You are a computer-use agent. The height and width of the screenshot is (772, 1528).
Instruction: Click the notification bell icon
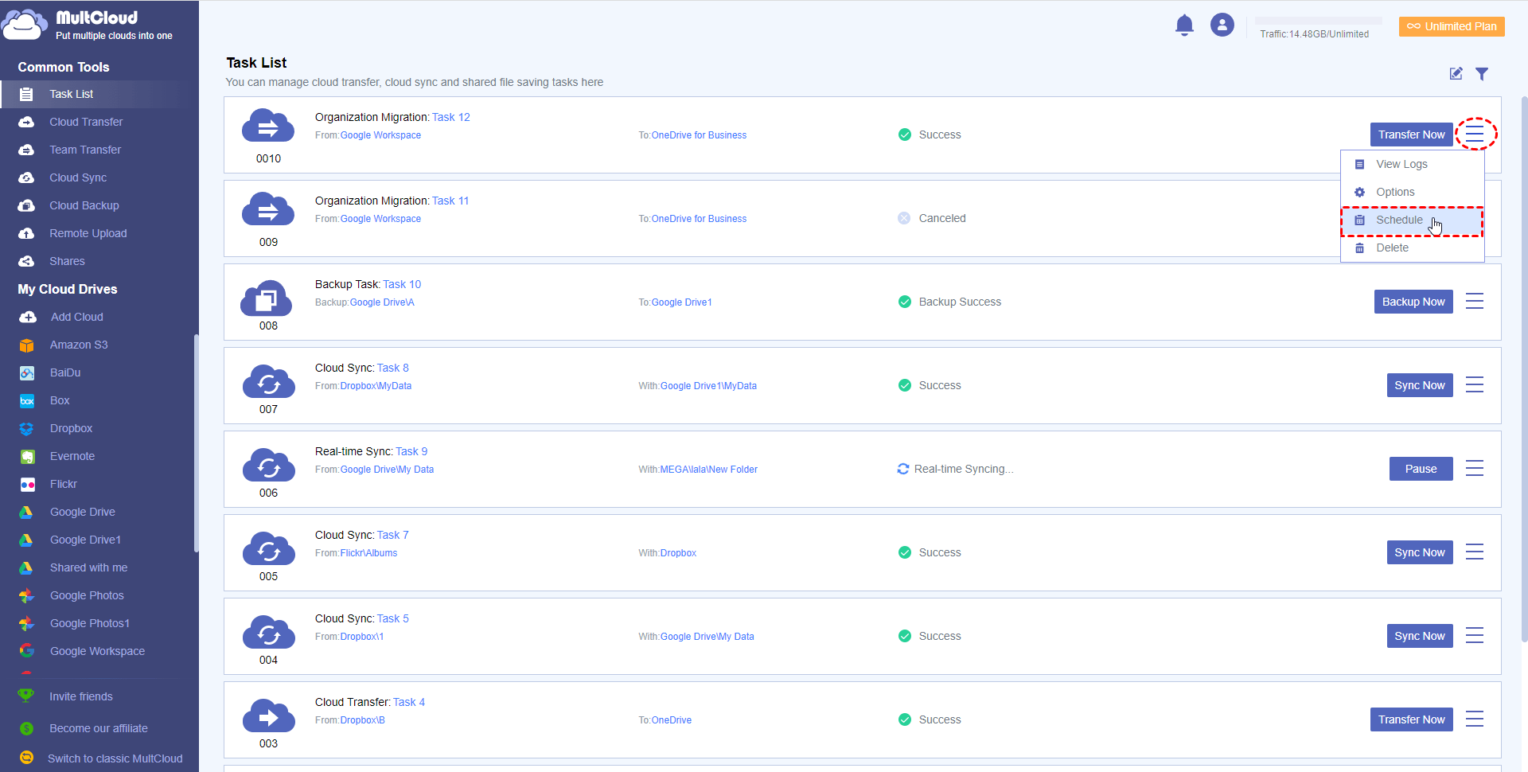pos(1184,25)
